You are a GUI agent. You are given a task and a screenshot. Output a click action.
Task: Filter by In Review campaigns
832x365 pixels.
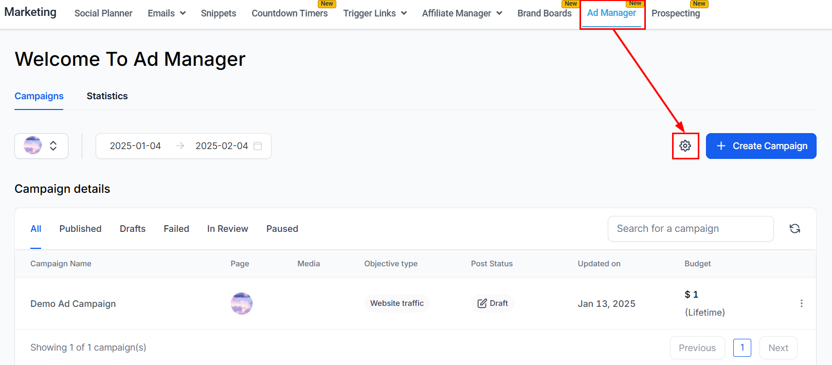point(227,229)
